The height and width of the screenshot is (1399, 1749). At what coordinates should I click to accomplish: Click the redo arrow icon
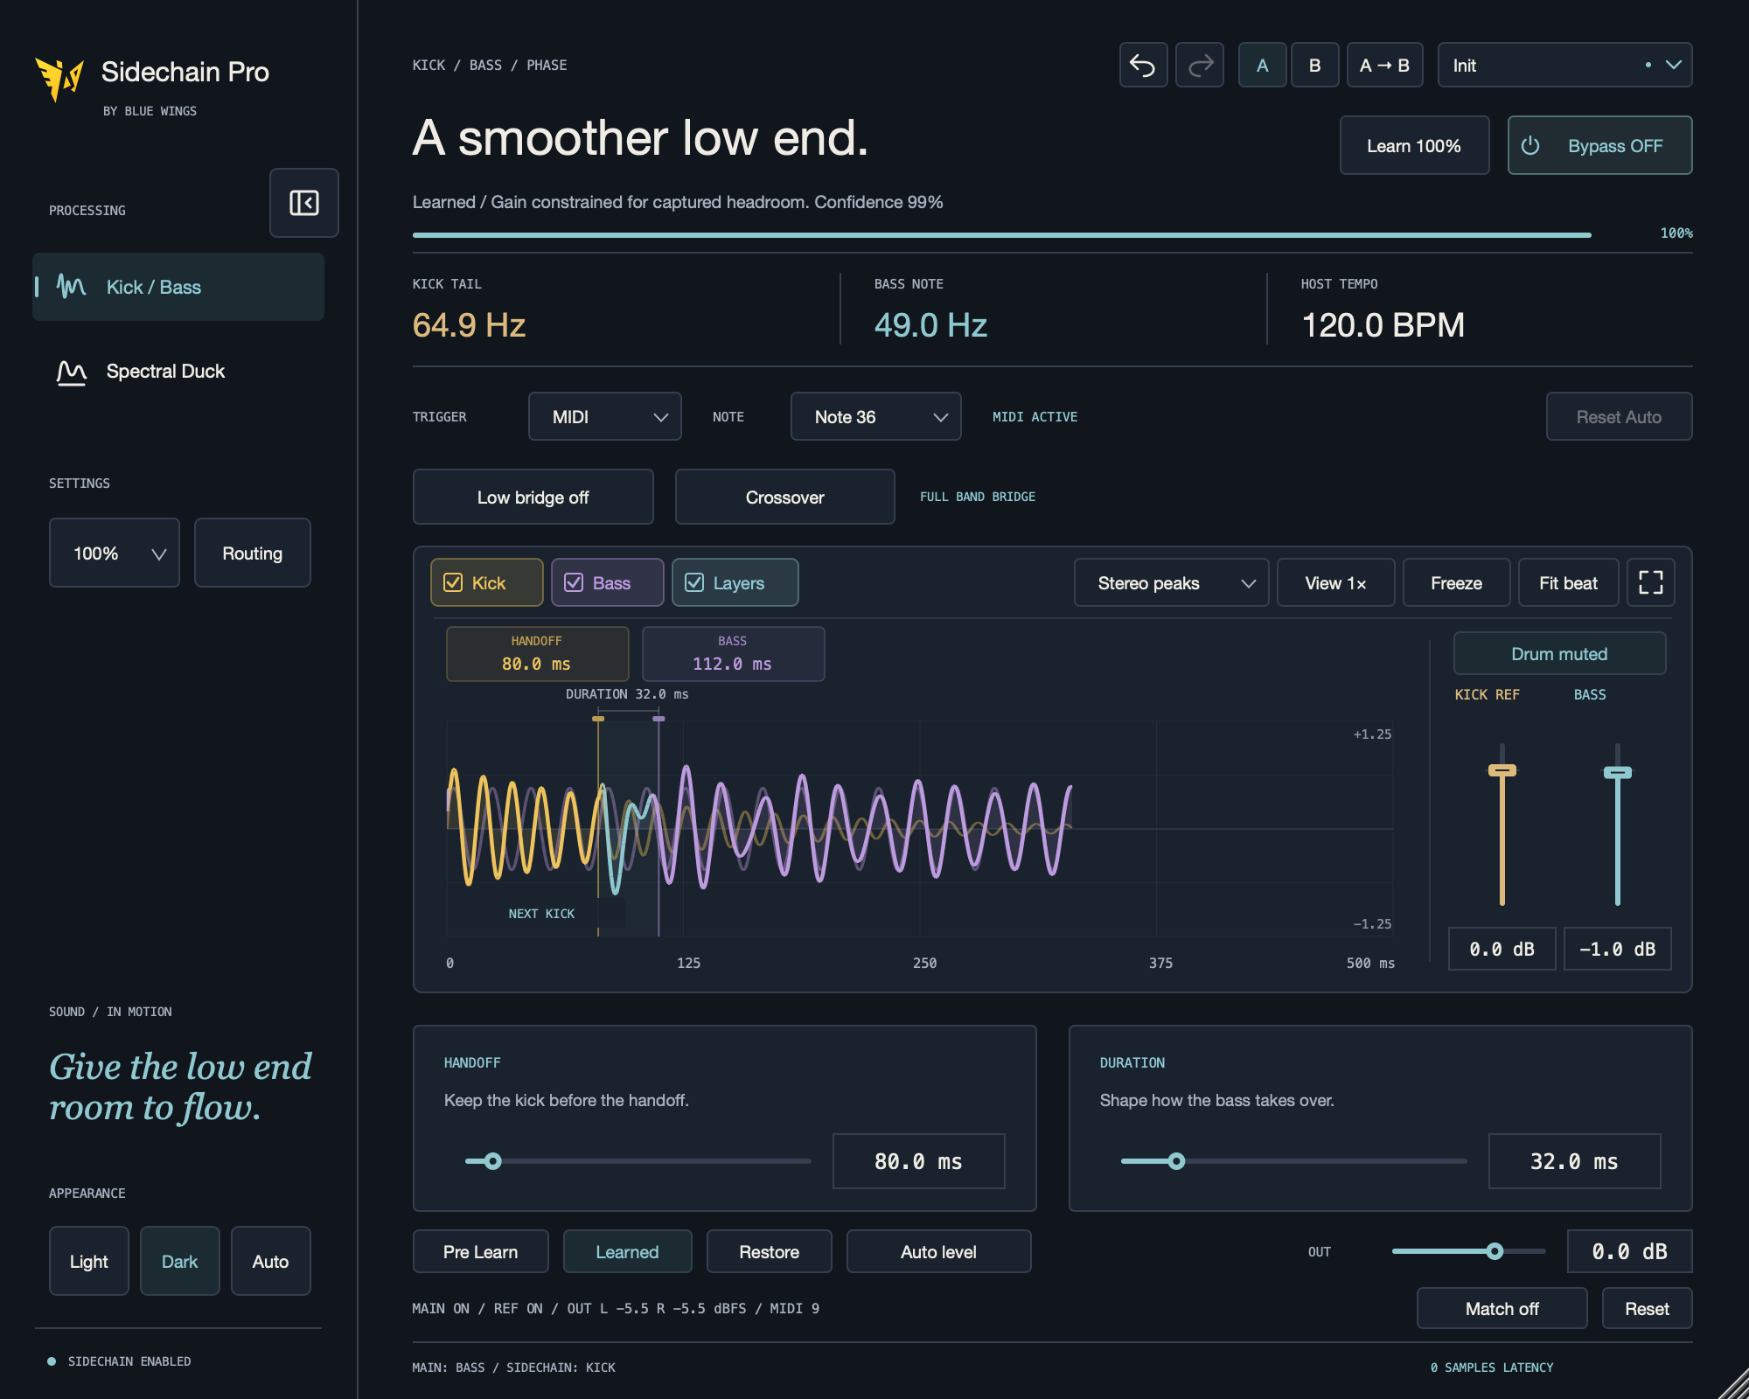pos(1200,66)
